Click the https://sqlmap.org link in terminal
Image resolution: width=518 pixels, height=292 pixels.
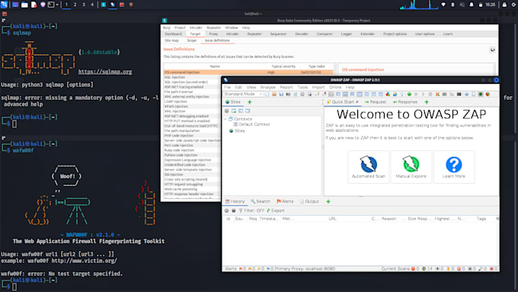(x=105, y=72)
